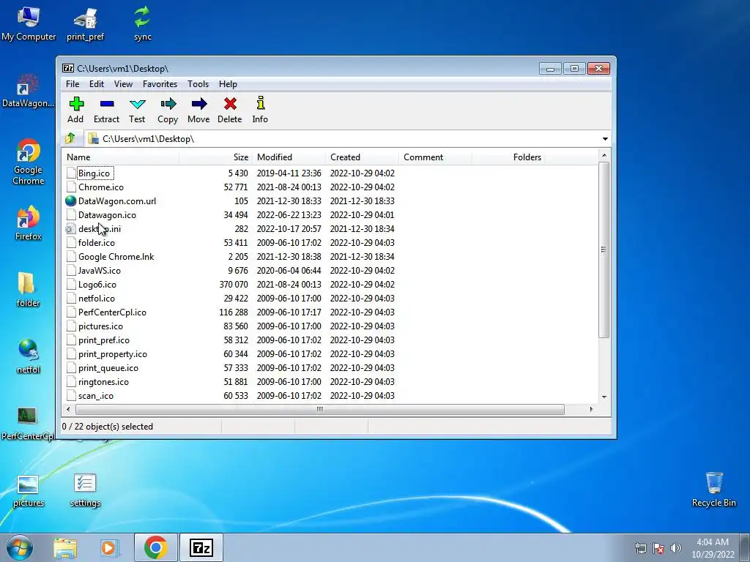Open the Recycle Bin
Viewport: 750px width, 562px height.
coord(713,490)
